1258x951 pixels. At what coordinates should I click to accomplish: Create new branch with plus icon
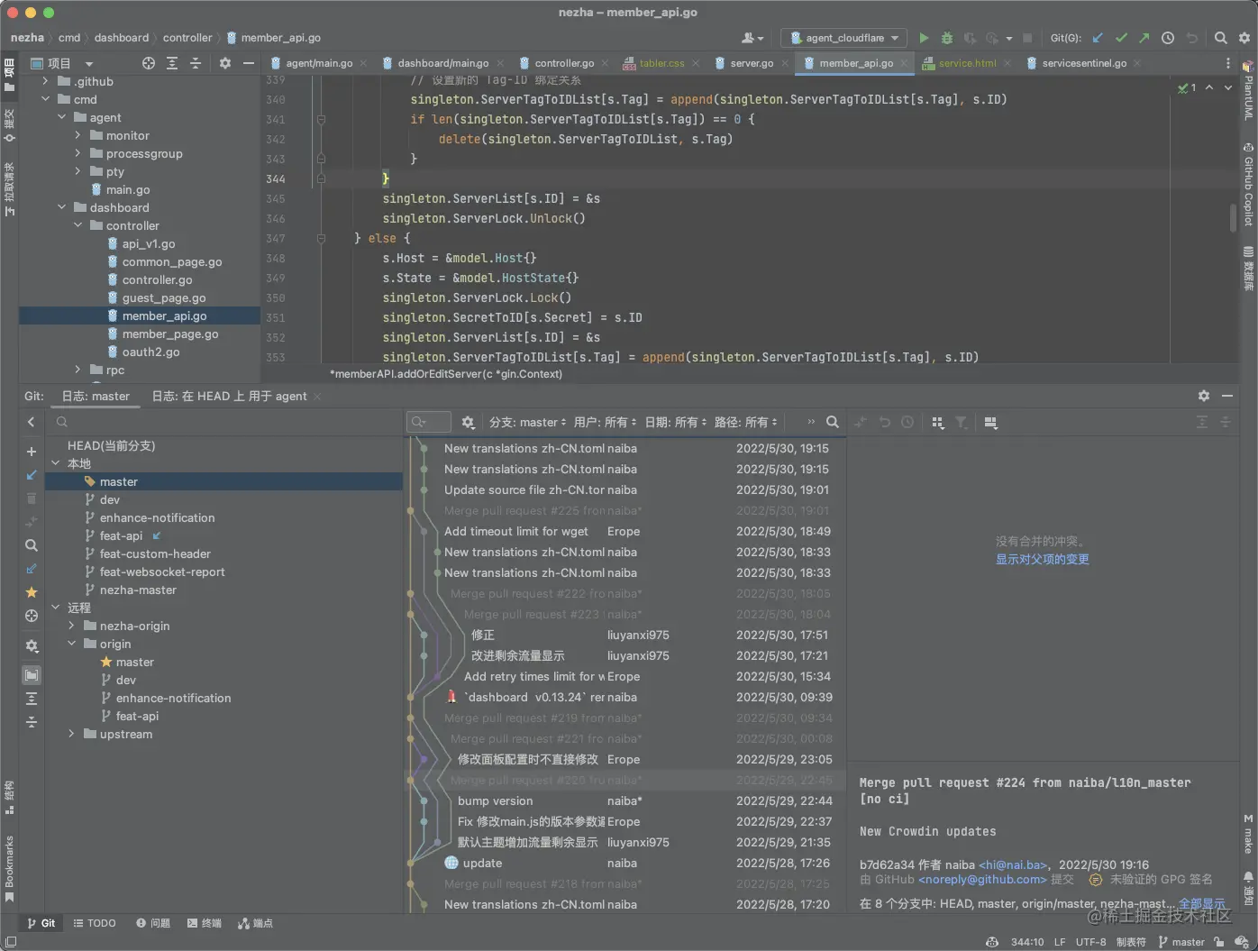click(32, 452)
